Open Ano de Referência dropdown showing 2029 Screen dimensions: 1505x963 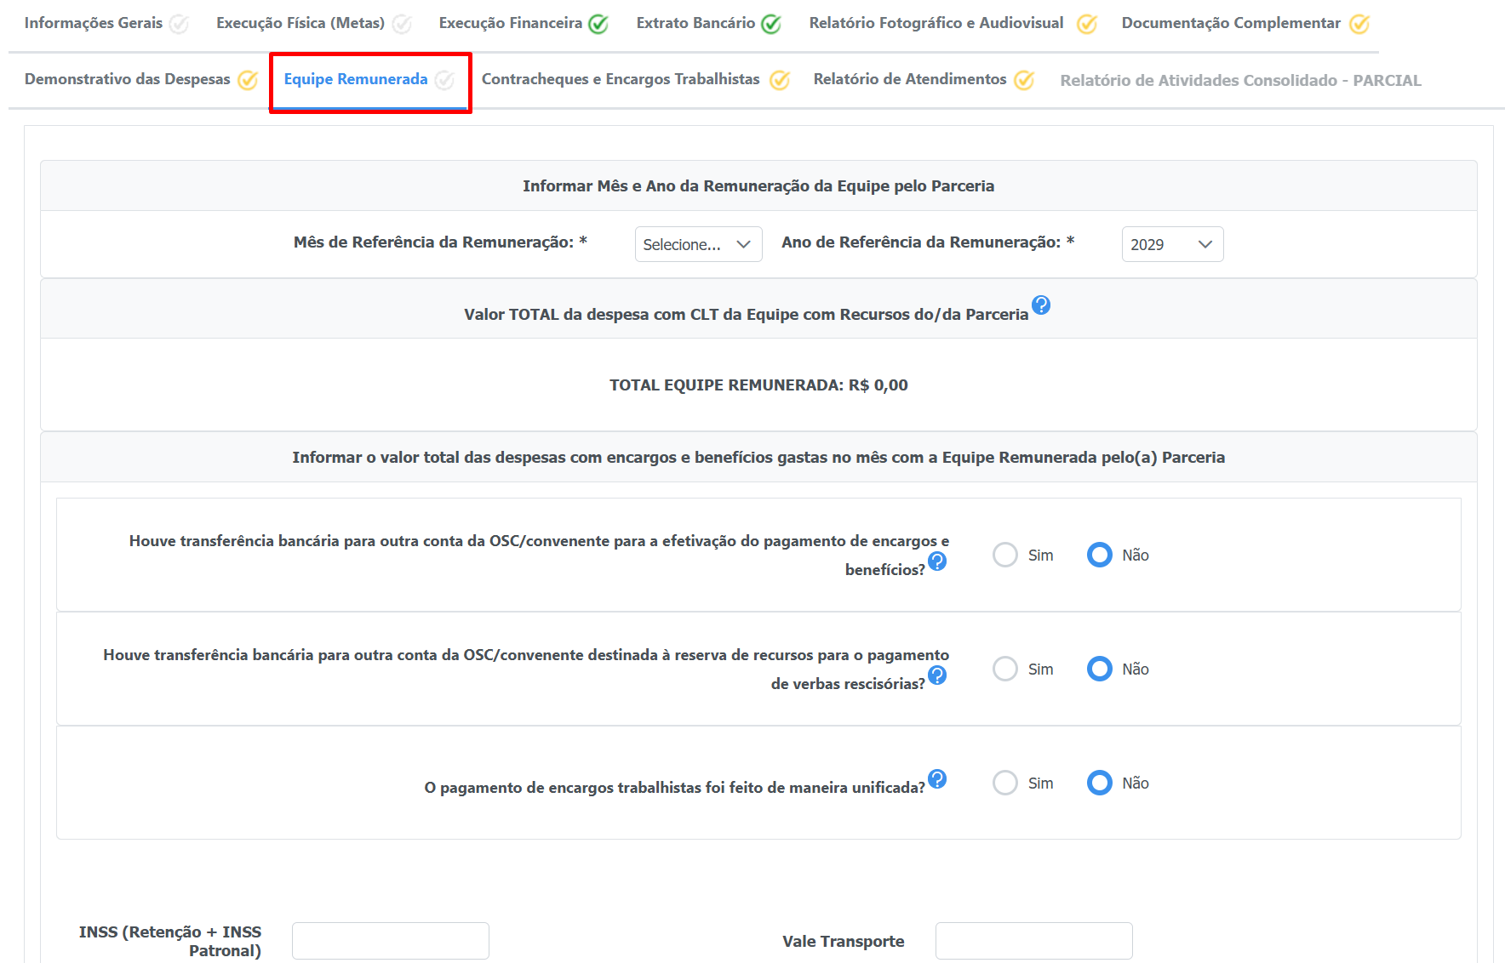pos(1171,244)
